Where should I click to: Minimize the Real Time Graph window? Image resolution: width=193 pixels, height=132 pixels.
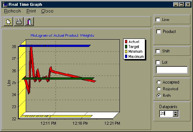176,5
